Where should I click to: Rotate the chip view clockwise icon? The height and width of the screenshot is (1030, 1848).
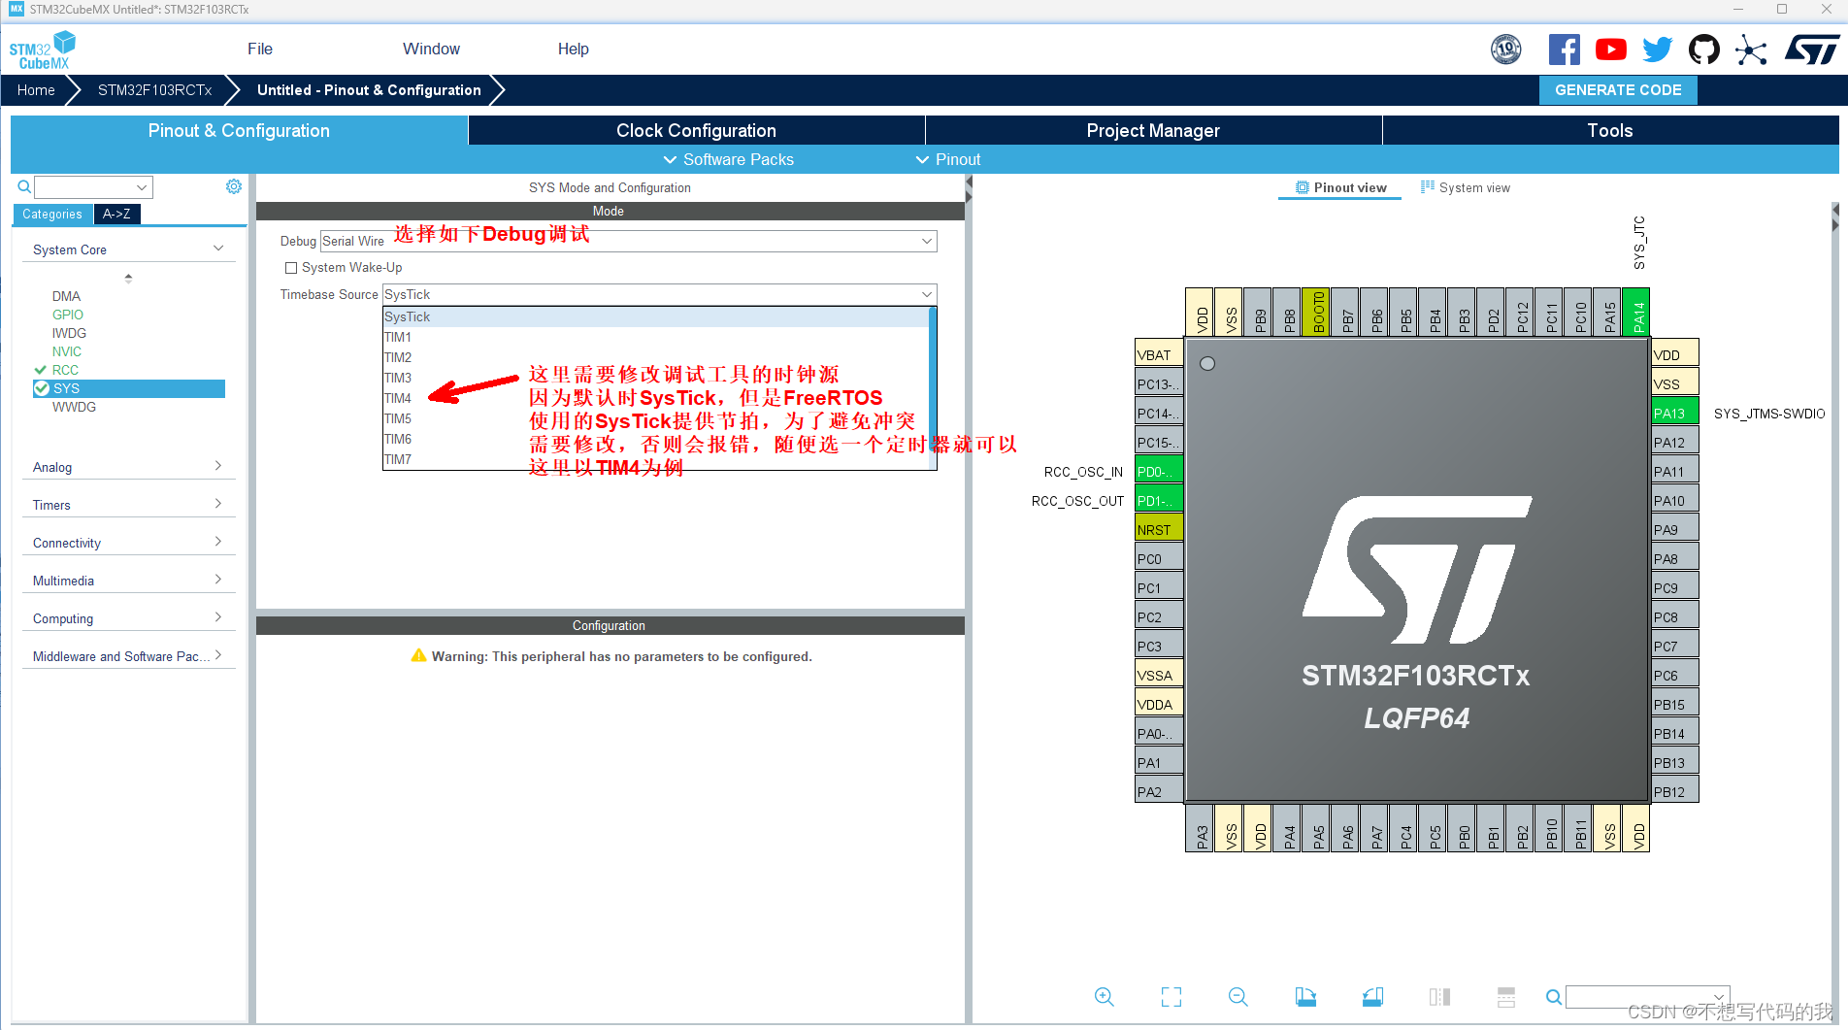(1305, 997)
